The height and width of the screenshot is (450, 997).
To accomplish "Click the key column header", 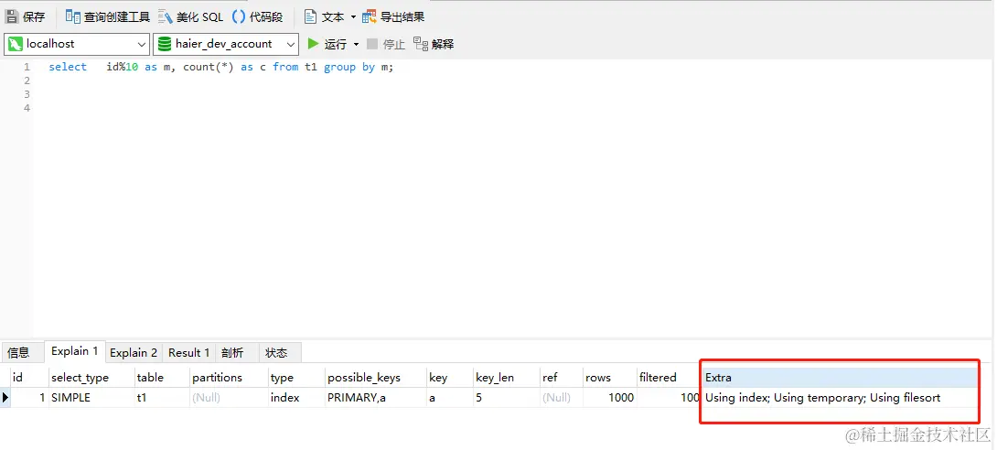I will [x=449, y=378].
